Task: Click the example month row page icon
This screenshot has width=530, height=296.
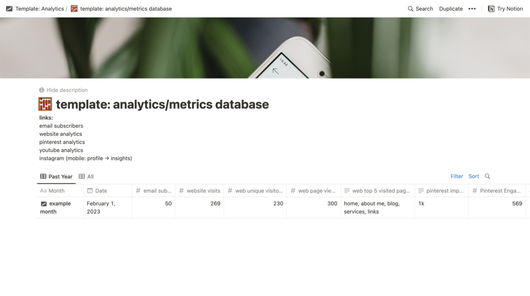Action: pyautogui.click(x=44, y=204)
